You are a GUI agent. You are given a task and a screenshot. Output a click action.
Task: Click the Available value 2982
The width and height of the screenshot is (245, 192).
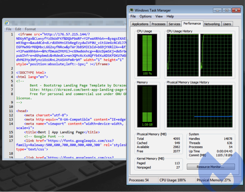coord(176,147)
